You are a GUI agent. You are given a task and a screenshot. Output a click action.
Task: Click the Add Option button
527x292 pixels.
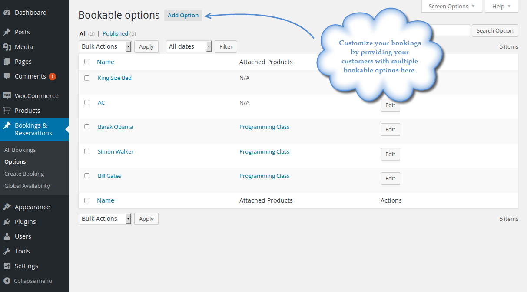[x=183, y=15]
